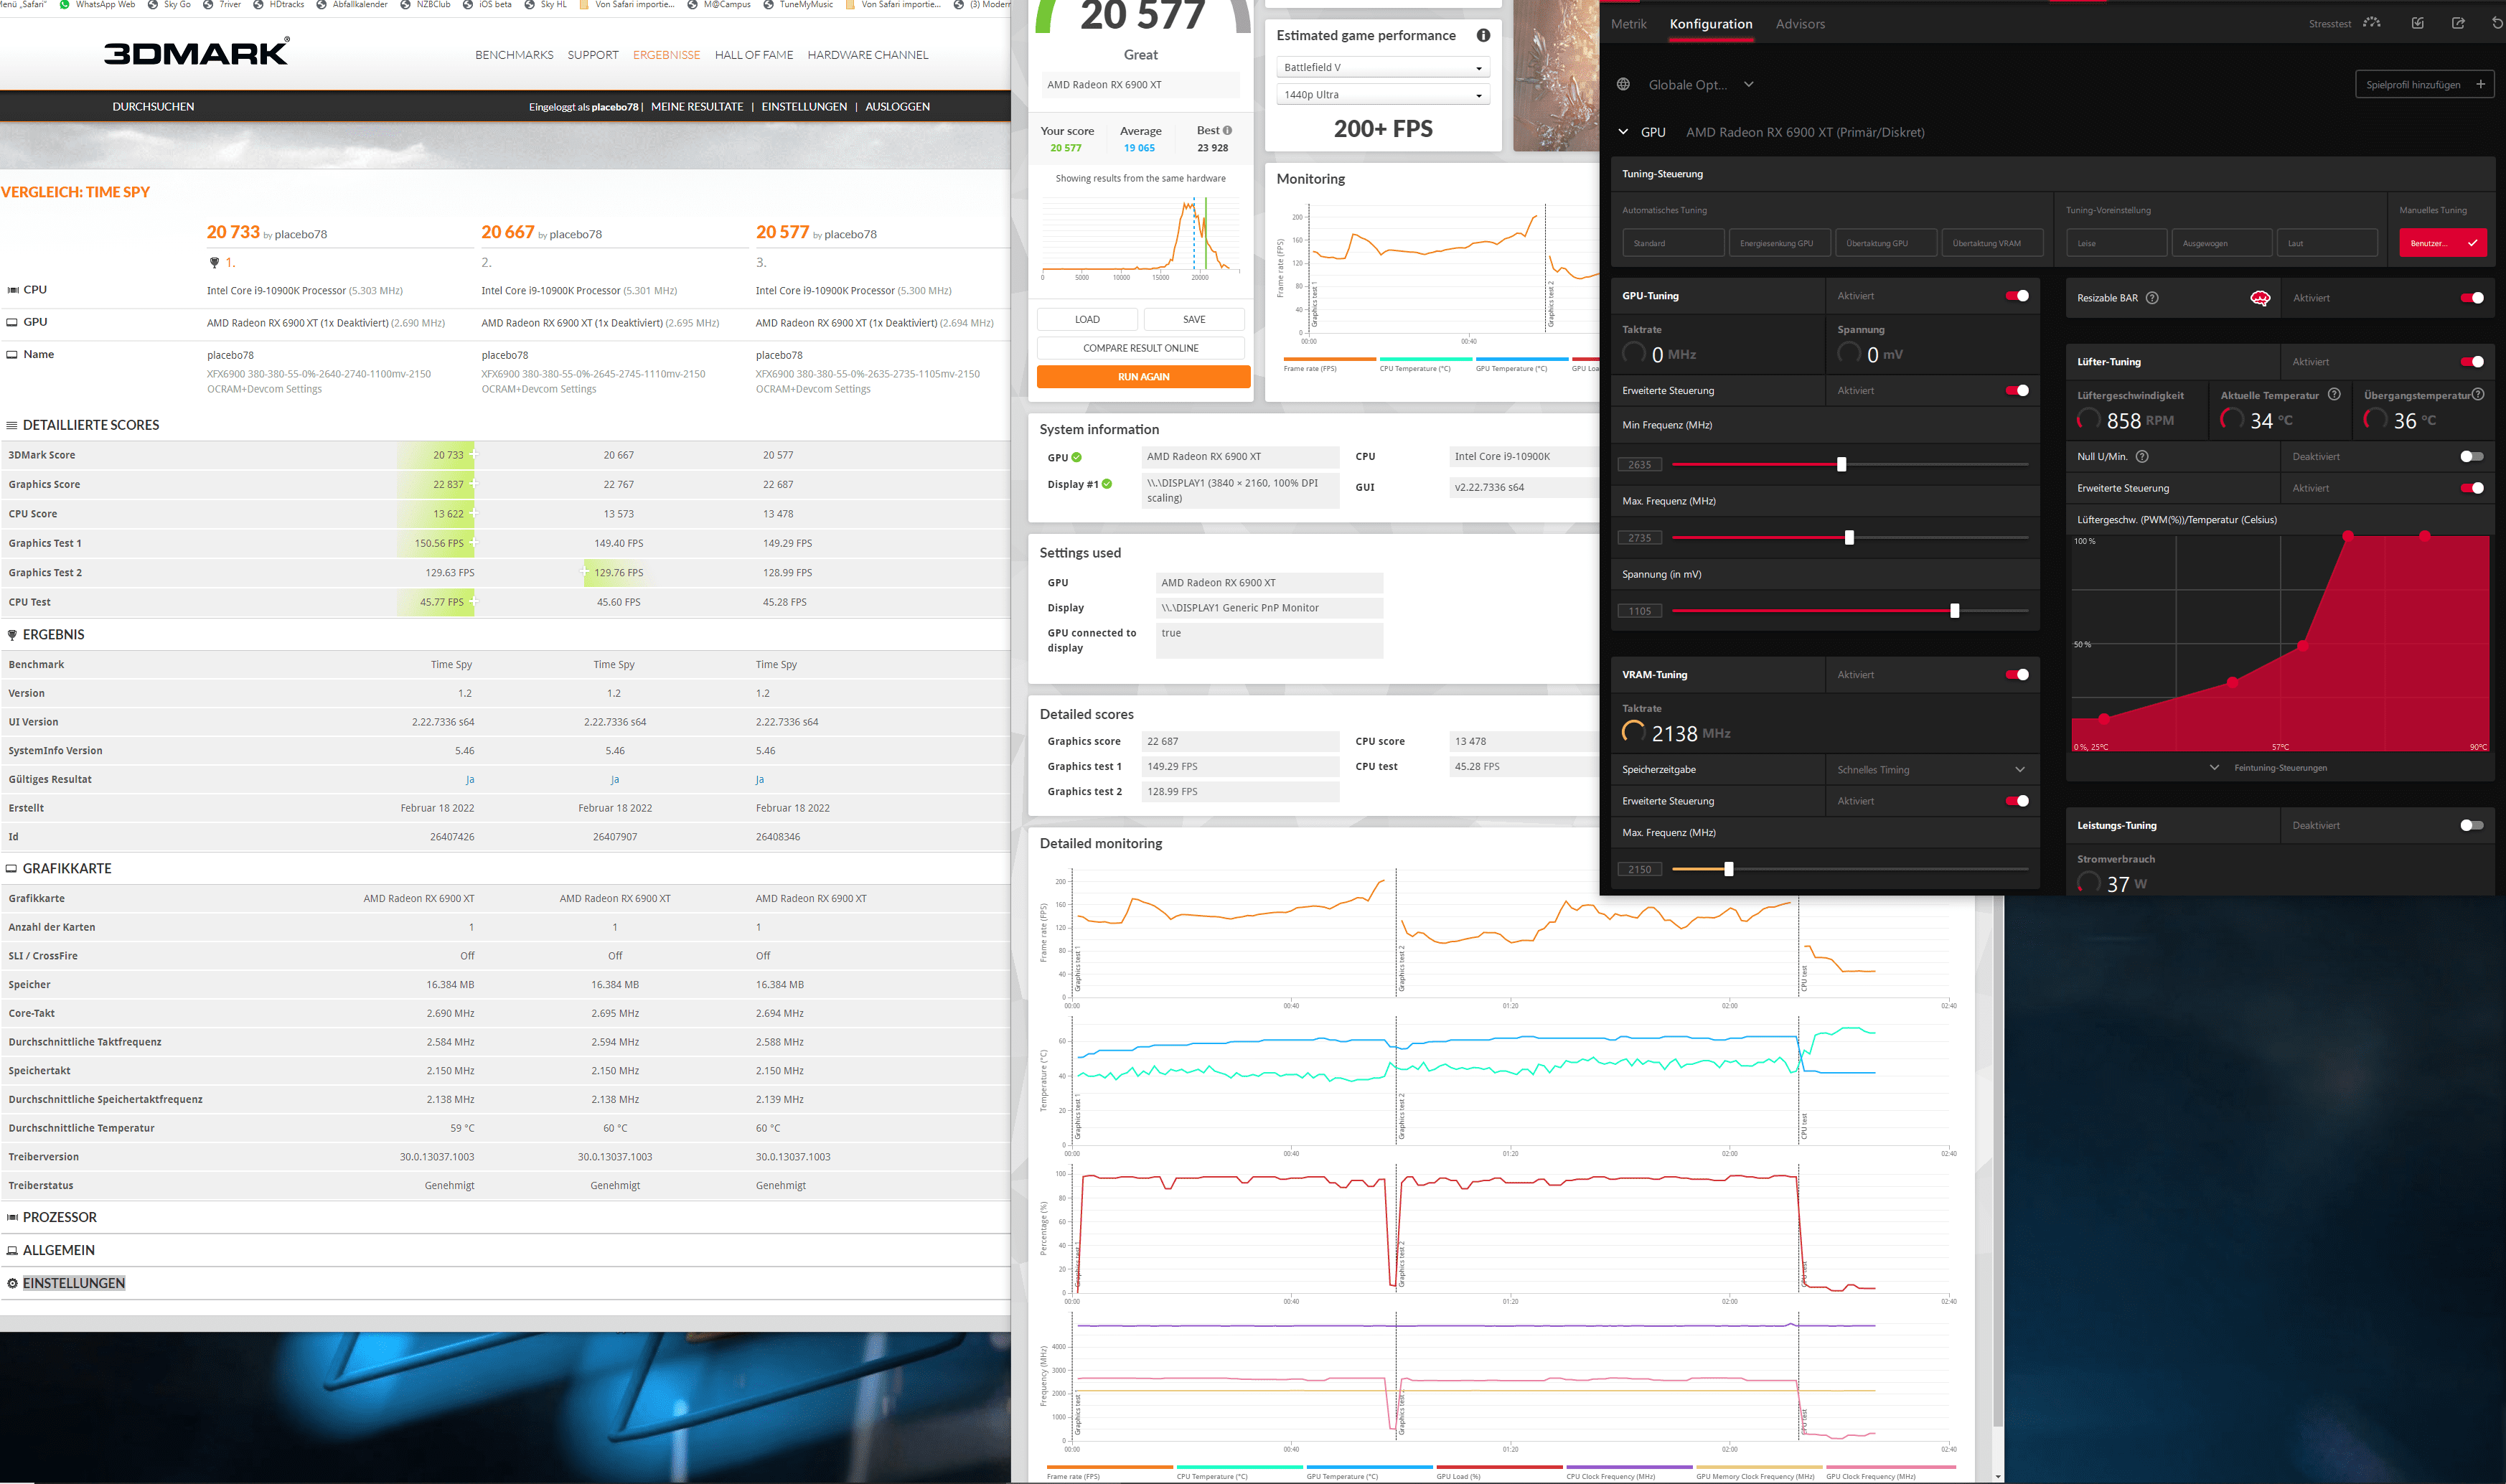The height and width of the screenshot is (1484, 2506).
Task: Click the Min Frequenz value field 2635
Action: 1639,465
